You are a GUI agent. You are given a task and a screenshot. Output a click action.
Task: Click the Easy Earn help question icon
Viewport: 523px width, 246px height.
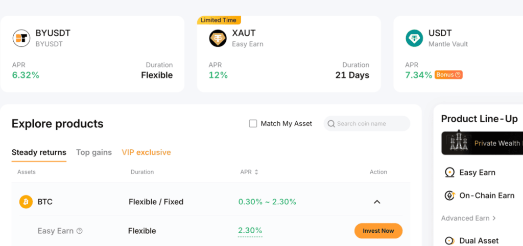(80, 231)
